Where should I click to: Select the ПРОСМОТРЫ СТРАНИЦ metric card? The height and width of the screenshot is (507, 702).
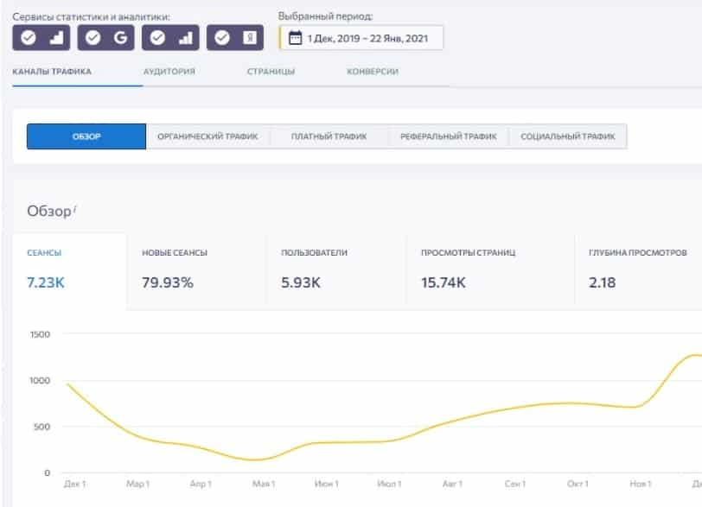(490, 270)
